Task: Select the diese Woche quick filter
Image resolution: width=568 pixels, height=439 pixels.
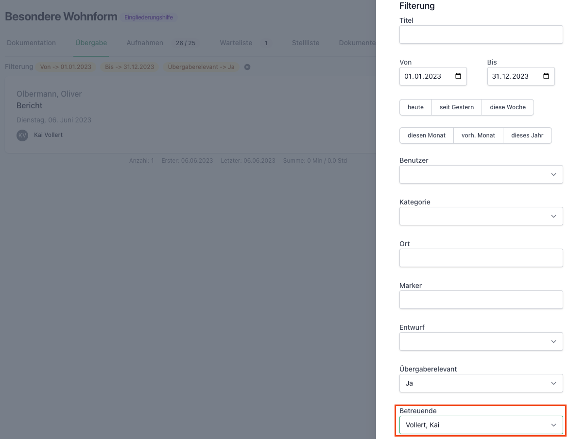Action: tap(508, 107)
